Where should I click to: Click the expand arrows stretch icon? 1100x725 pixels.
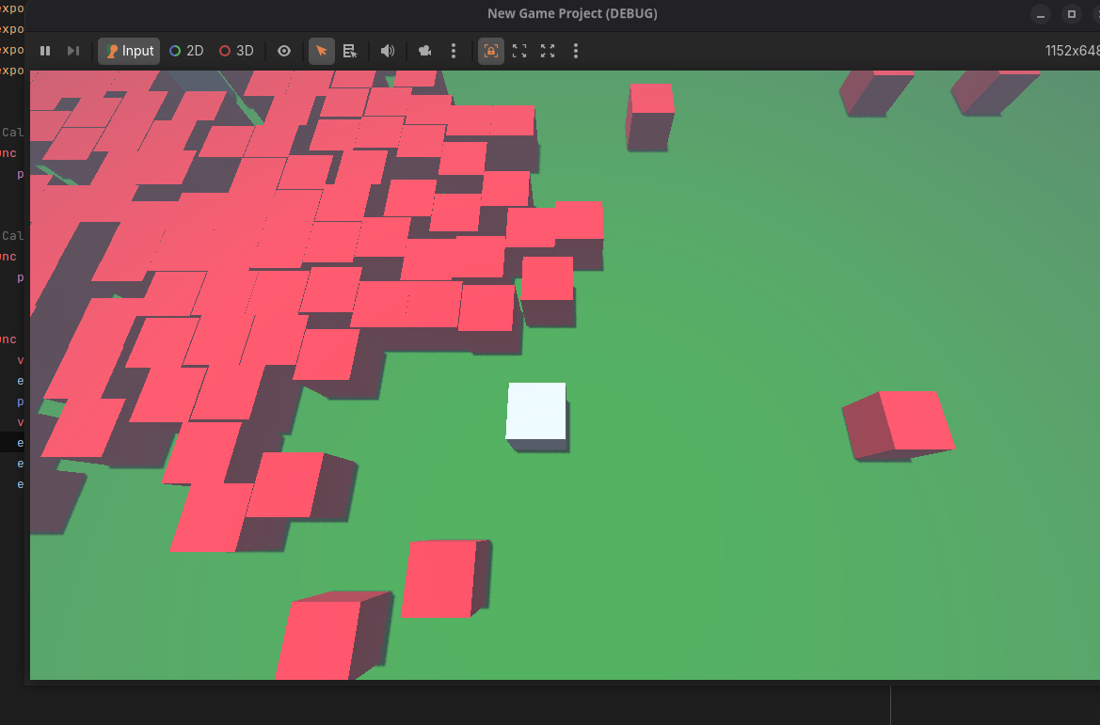[548, 51]
